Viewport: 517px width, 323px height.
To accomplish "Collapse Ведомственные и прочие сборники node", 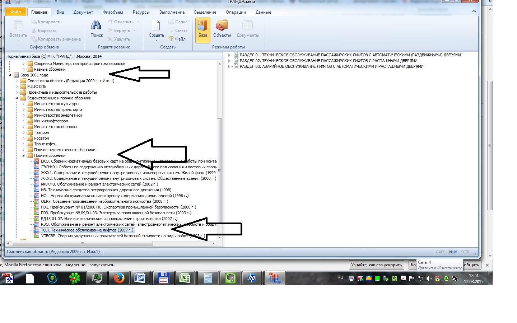I will click(x=17, y=98).
